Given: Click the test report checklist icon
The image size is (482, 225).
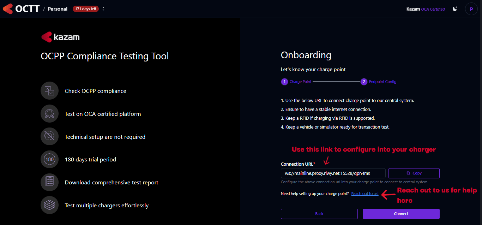Looking at the screenshot, I should tap(49, 182).
